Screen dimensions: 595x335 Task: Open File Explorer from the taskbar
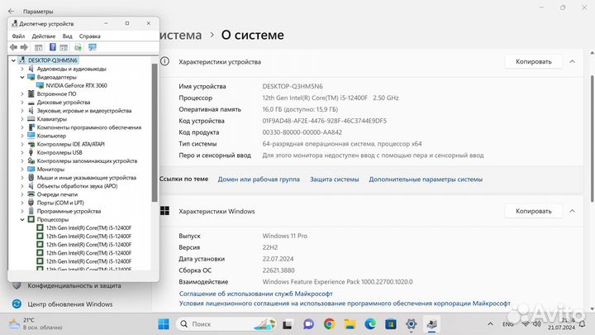pos(350,324)
